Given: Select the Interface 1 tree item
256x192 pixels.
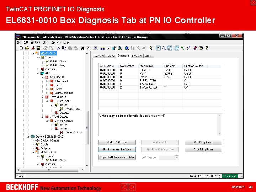Looking at the screenshot, I should coord(61,81).
